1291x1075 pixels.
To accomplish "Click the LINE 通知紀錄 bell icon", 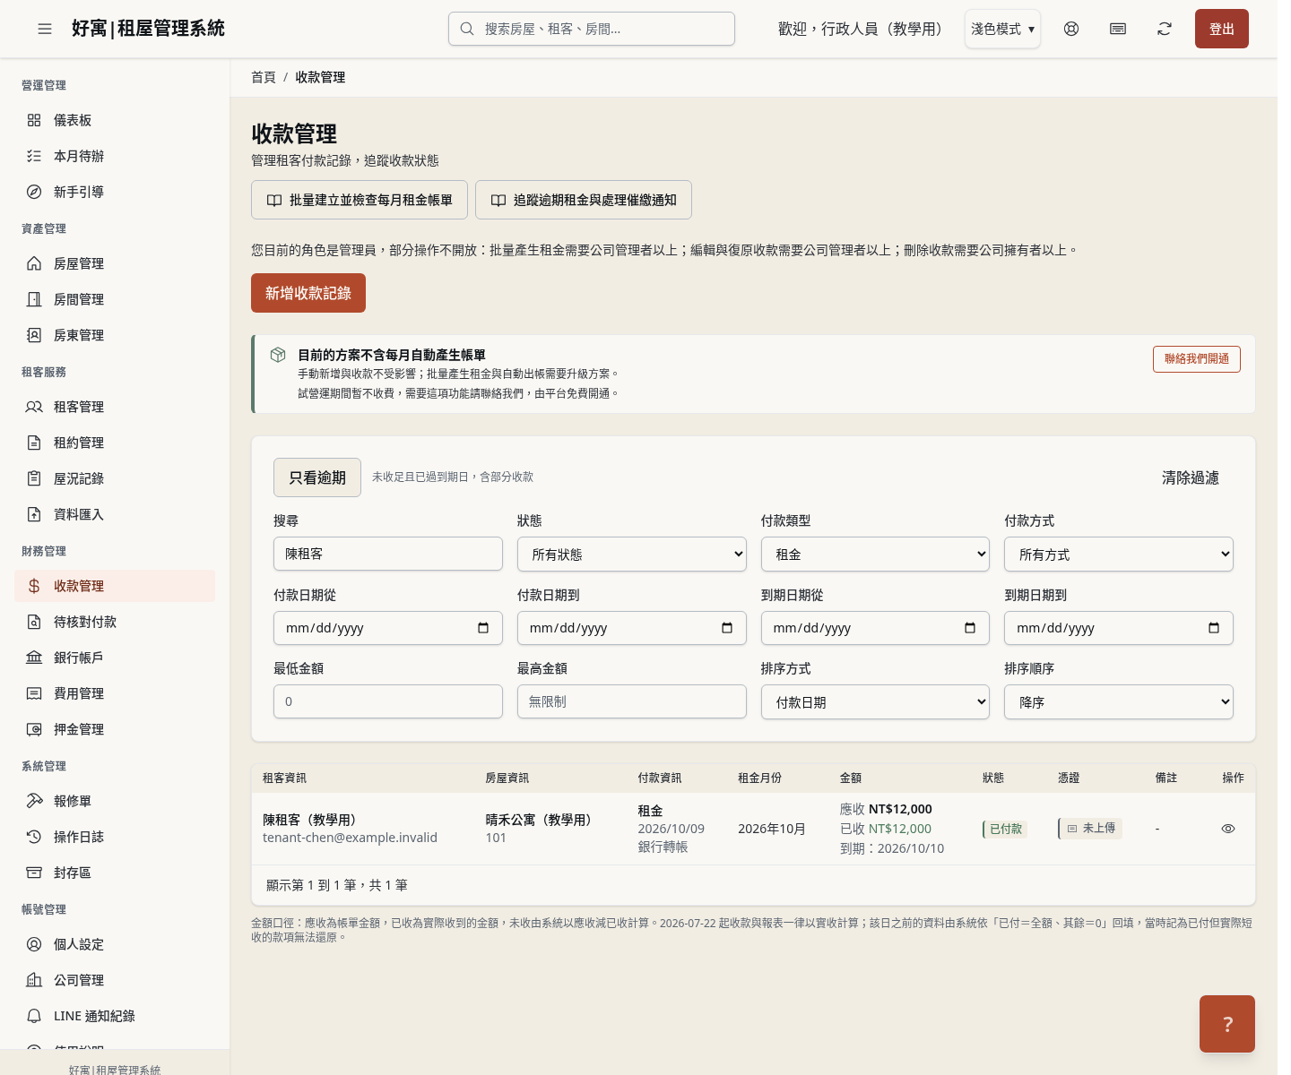I will (34, 1016).
